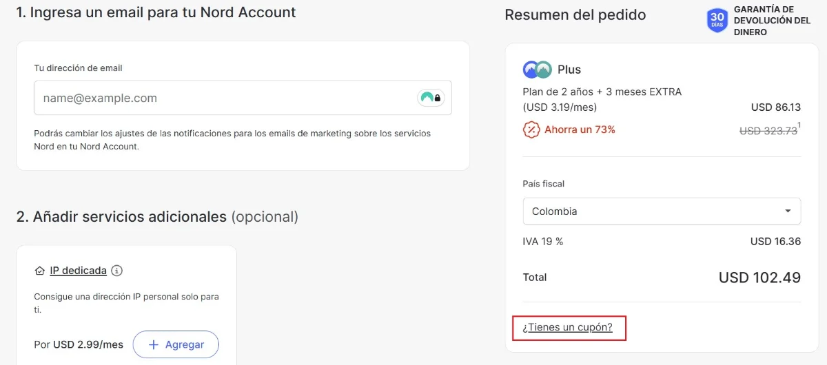Click the house icon before IP dedicada
The image size is (827, 365).
pos(40,271)
